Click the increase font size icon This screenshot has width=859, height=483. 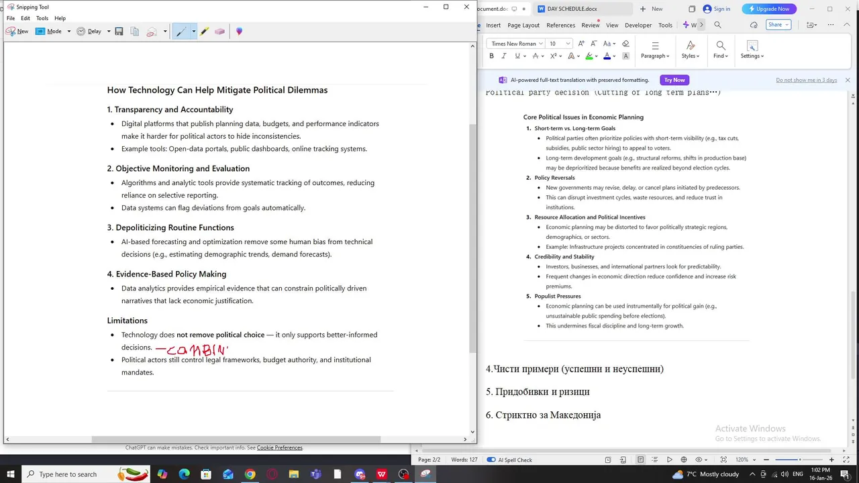pos(581,44)
